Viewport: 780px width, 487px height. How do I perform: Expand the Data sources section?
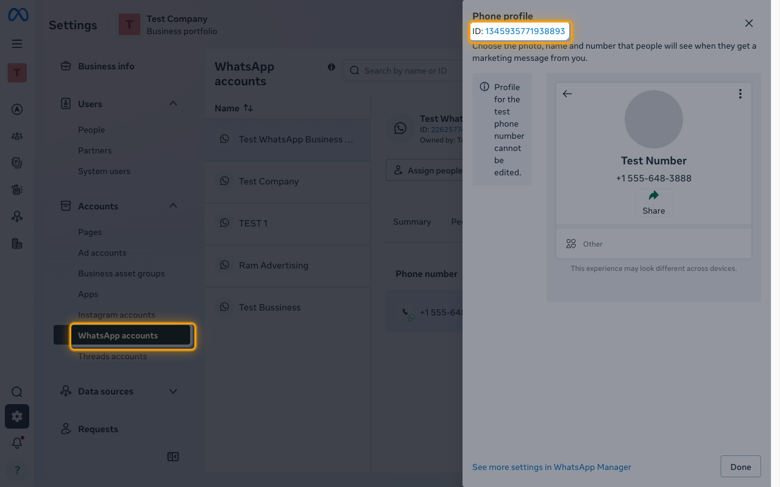(173, 391)
